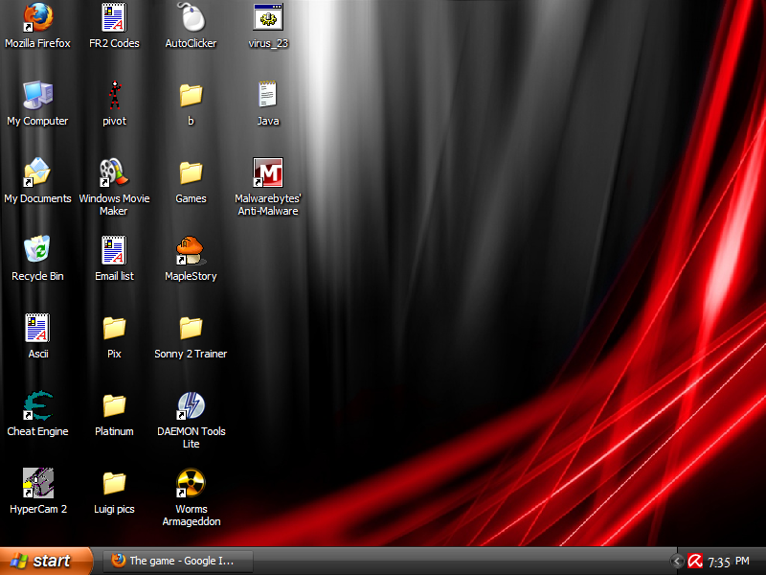Image resolution: width=766 pixels, height=575 pixels.
Task: Select the DAEMON Tools Lite icon
Action: 191,406
